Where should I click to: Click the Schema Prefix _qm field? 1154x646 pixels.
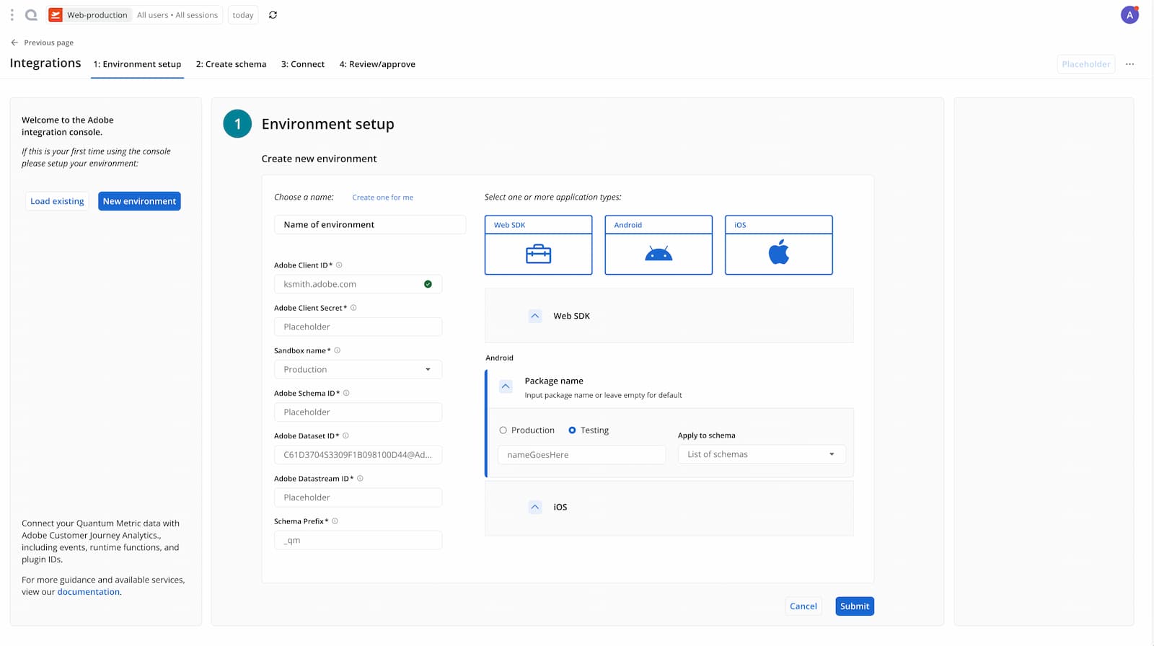pos(358,540)
